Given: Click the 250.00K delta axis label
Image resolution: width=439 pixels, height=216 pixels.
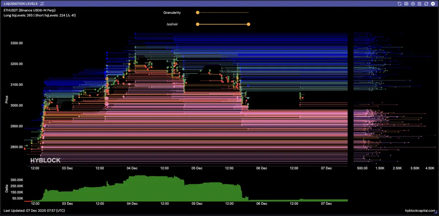Looking at the screenshot, I should [x=16, y=186].
